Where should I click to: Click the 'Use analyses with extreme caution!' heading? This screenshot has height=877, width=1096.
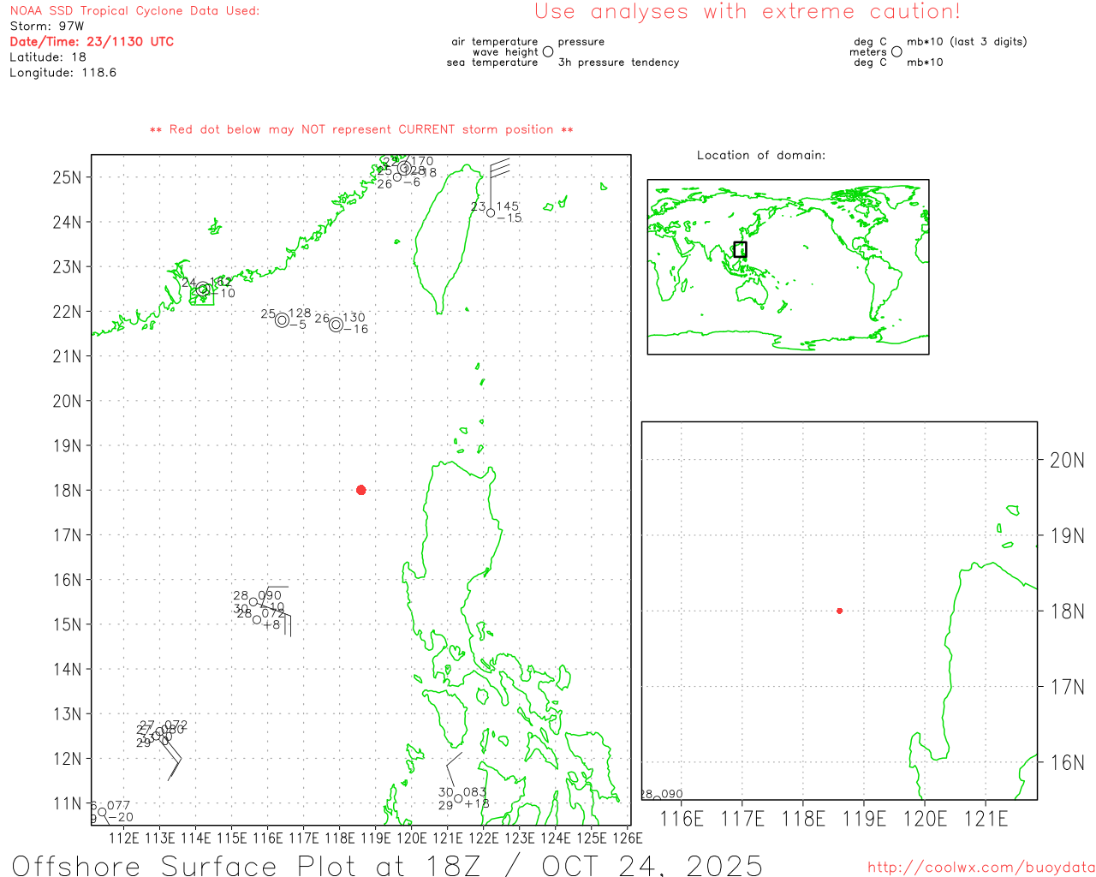pos(747,12)
